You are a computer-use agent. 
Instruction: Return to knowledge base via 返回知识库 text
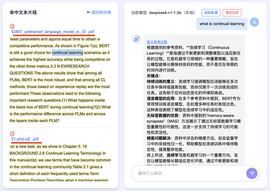(x=101, y=12)
